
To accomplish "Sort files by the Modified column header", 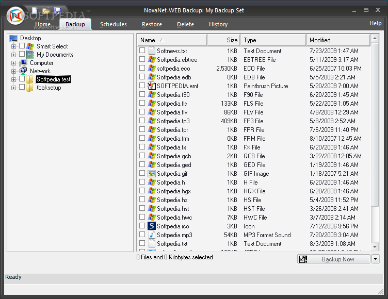I will click(x=338, y=40).
